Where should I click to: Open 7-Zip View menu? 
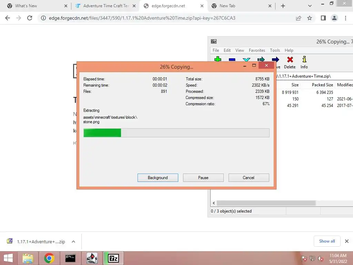(240, 50)
